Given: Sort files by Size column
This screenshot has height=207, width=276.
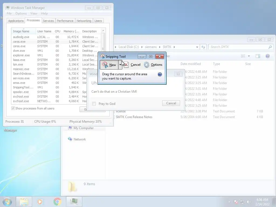Looking at the screenshot, I should [x=248, y=64].
